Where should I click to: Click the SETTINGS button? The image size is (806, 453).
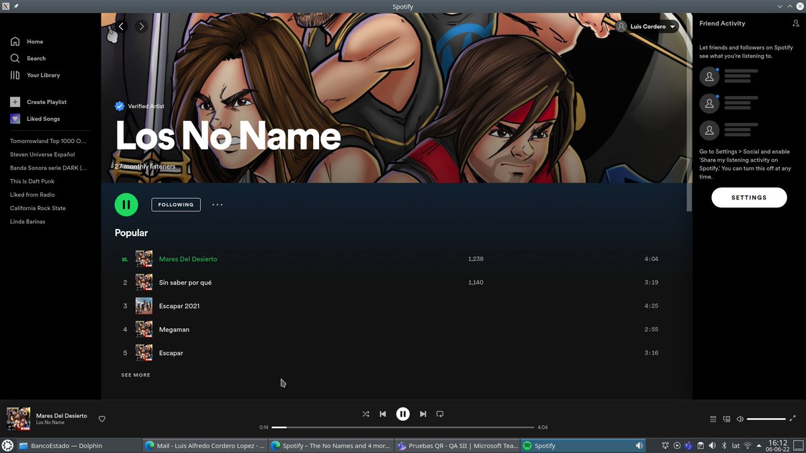click(x=749, y=197)
